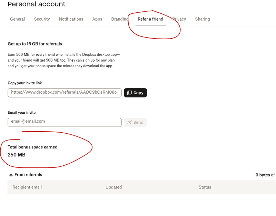Focus the Email your invite input box
Screen dimensions: 276x216
click(x=65, y=122)
